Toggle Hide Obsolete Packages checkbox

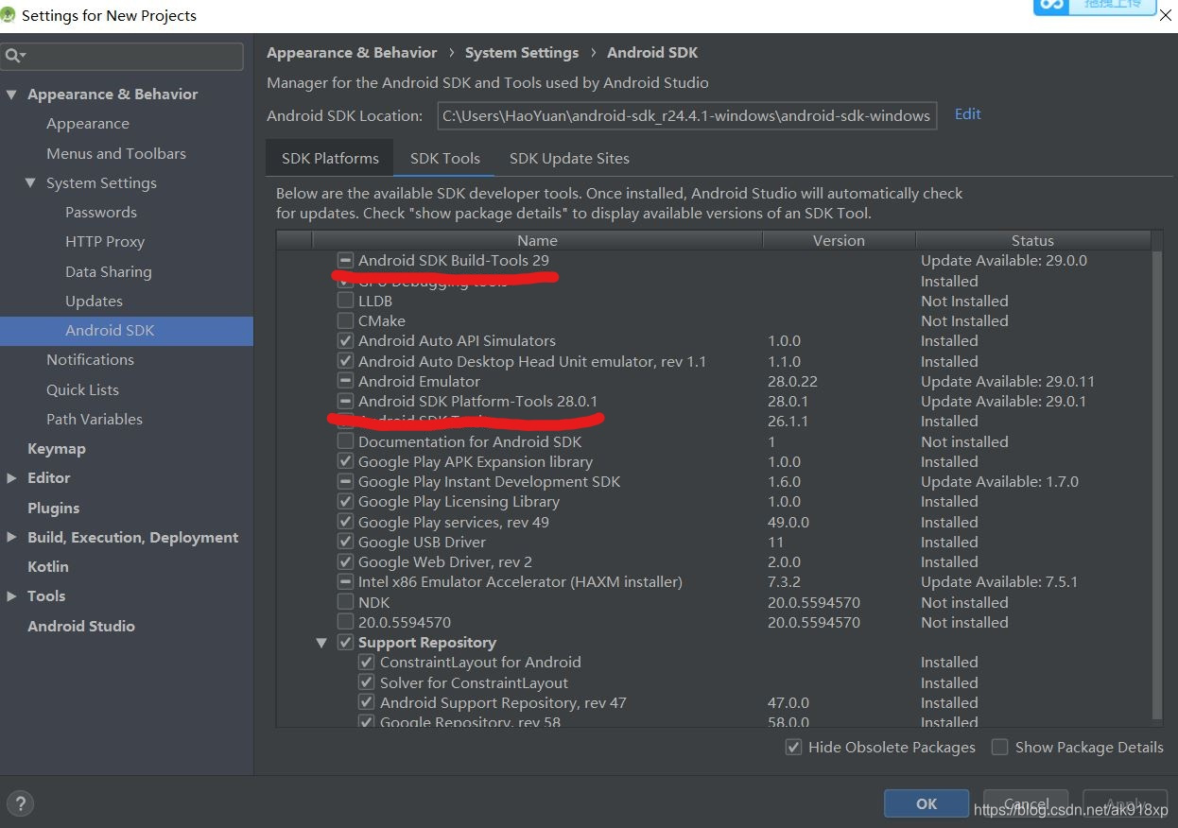pyautogui.click(x=794, y=748)
